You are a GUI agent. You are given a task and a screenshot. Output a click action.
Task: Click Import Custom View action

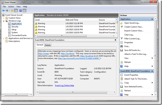[x=134, y=31]
